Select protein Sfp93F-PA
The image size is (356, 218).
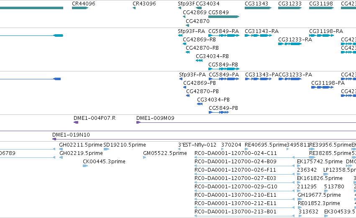point(192,75)
